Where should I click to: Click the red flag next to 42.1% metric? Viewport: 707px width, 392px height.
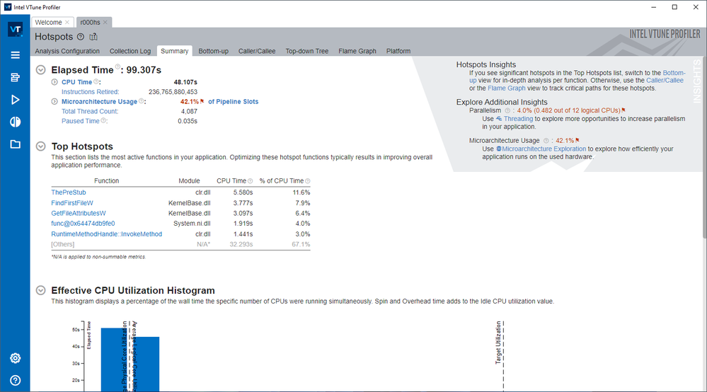[x=202, y=101]
